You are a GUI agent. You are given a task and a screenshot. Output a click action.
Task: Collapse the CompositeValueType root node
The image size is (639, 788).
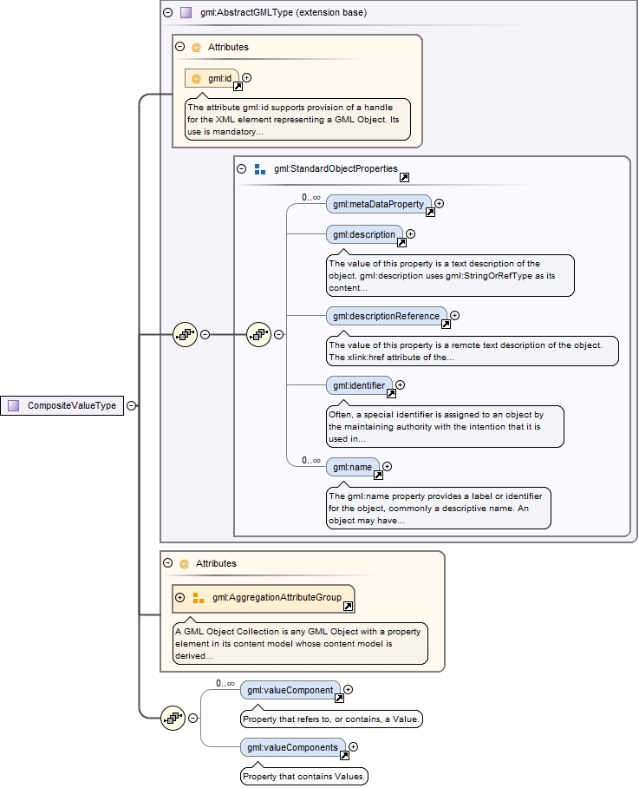coord(131,405)
